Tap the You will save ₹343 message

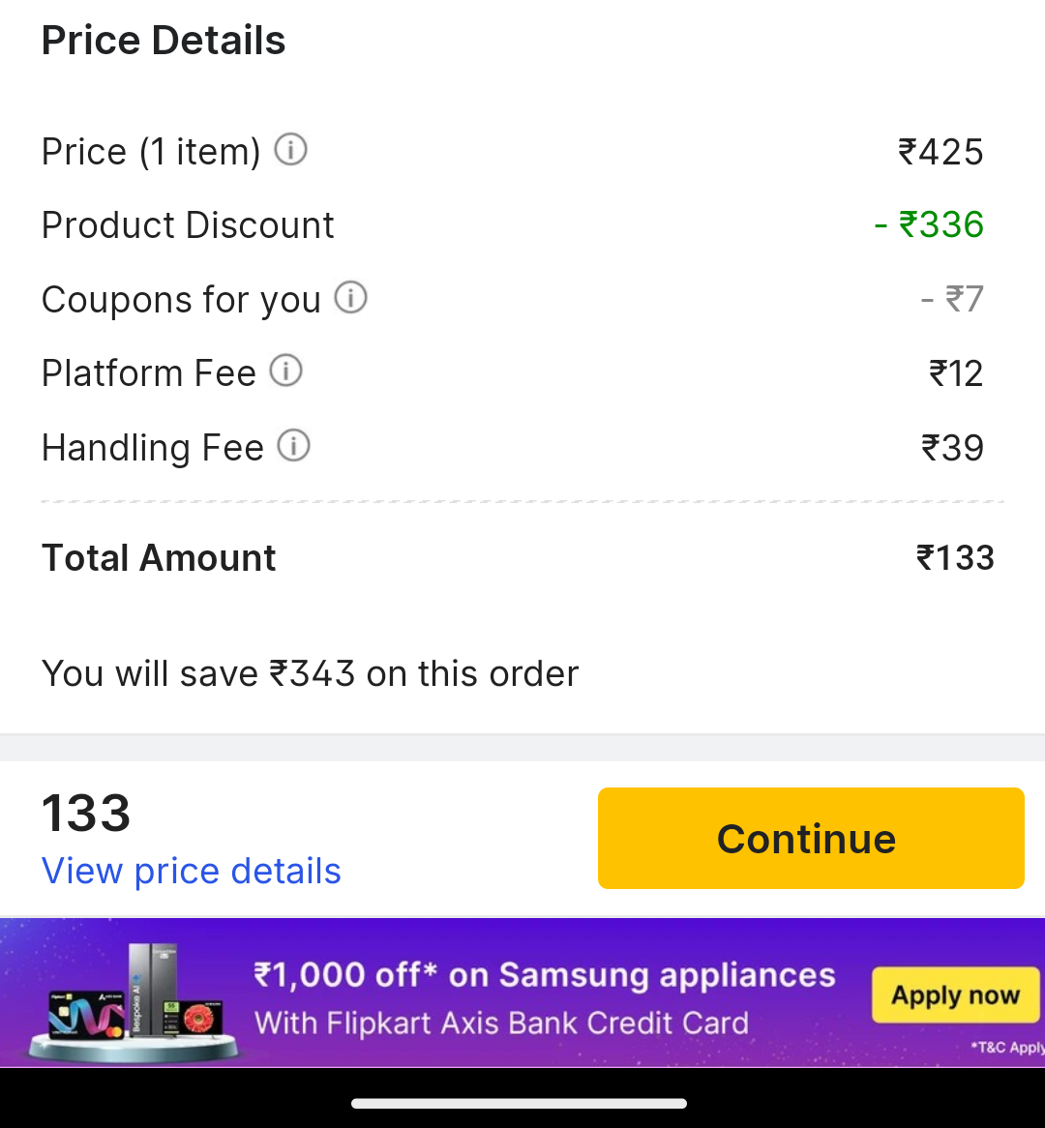tap(310, 673)
